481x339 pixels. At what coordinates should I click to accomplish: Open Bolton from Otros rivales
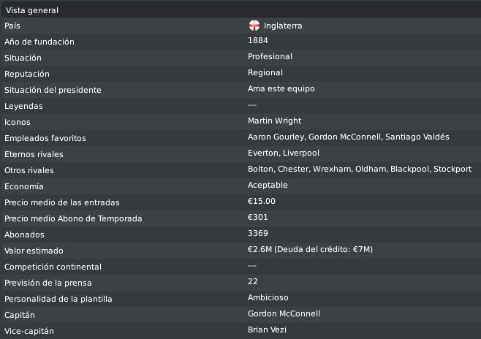(x=261, y=169)
